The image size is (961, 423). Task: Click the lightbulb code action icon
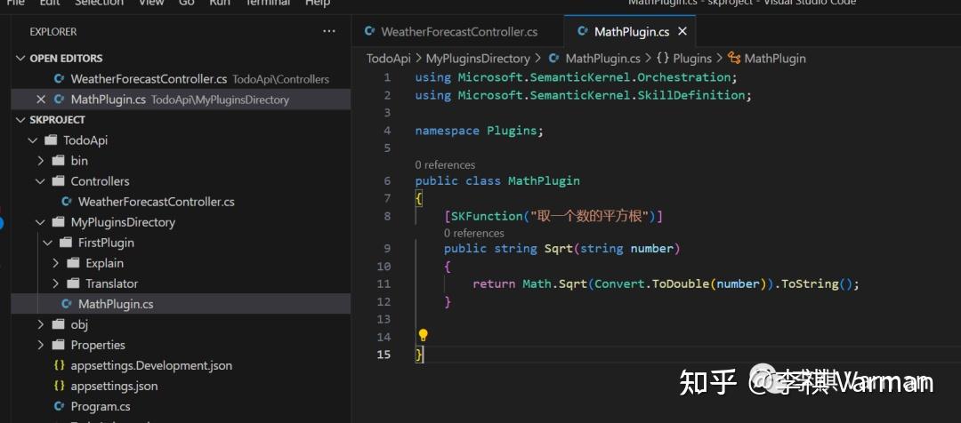pos(423,335)
